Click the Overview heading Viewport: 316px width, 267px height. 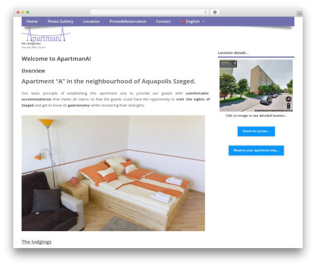33,71
